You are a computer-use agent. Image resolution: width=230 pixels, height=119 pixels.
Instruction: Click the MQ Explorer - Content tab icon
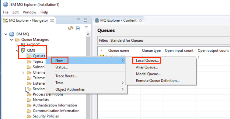(97, 20)
